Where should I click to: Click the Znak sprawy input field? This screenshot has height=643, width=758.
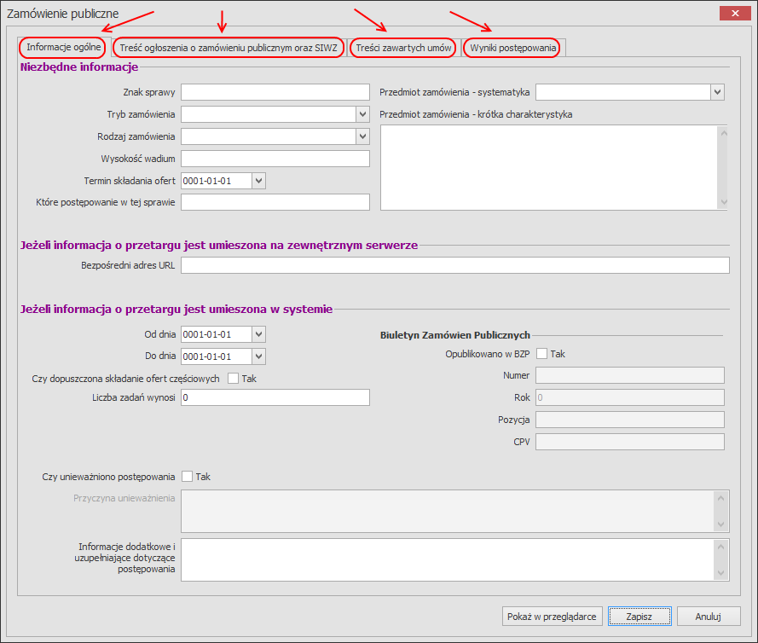point(275,92)
